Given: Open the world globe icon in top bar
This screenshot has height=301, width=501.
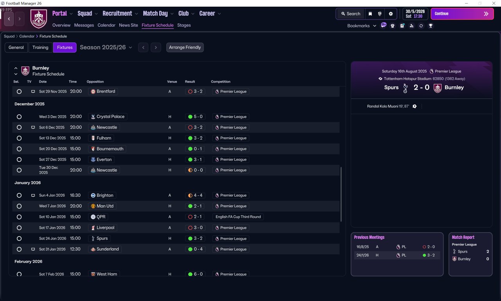Looking at the screenshot, I should [380, 14].
